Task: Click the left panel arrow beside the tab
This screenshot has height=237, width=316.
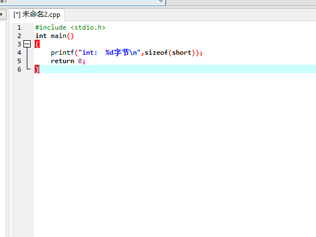Action: (2, 15)
